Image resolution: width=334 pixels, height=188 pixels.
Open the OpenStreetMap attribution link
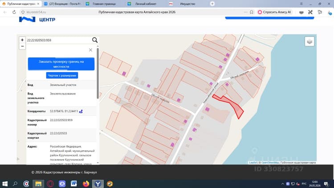click(270, 163)
